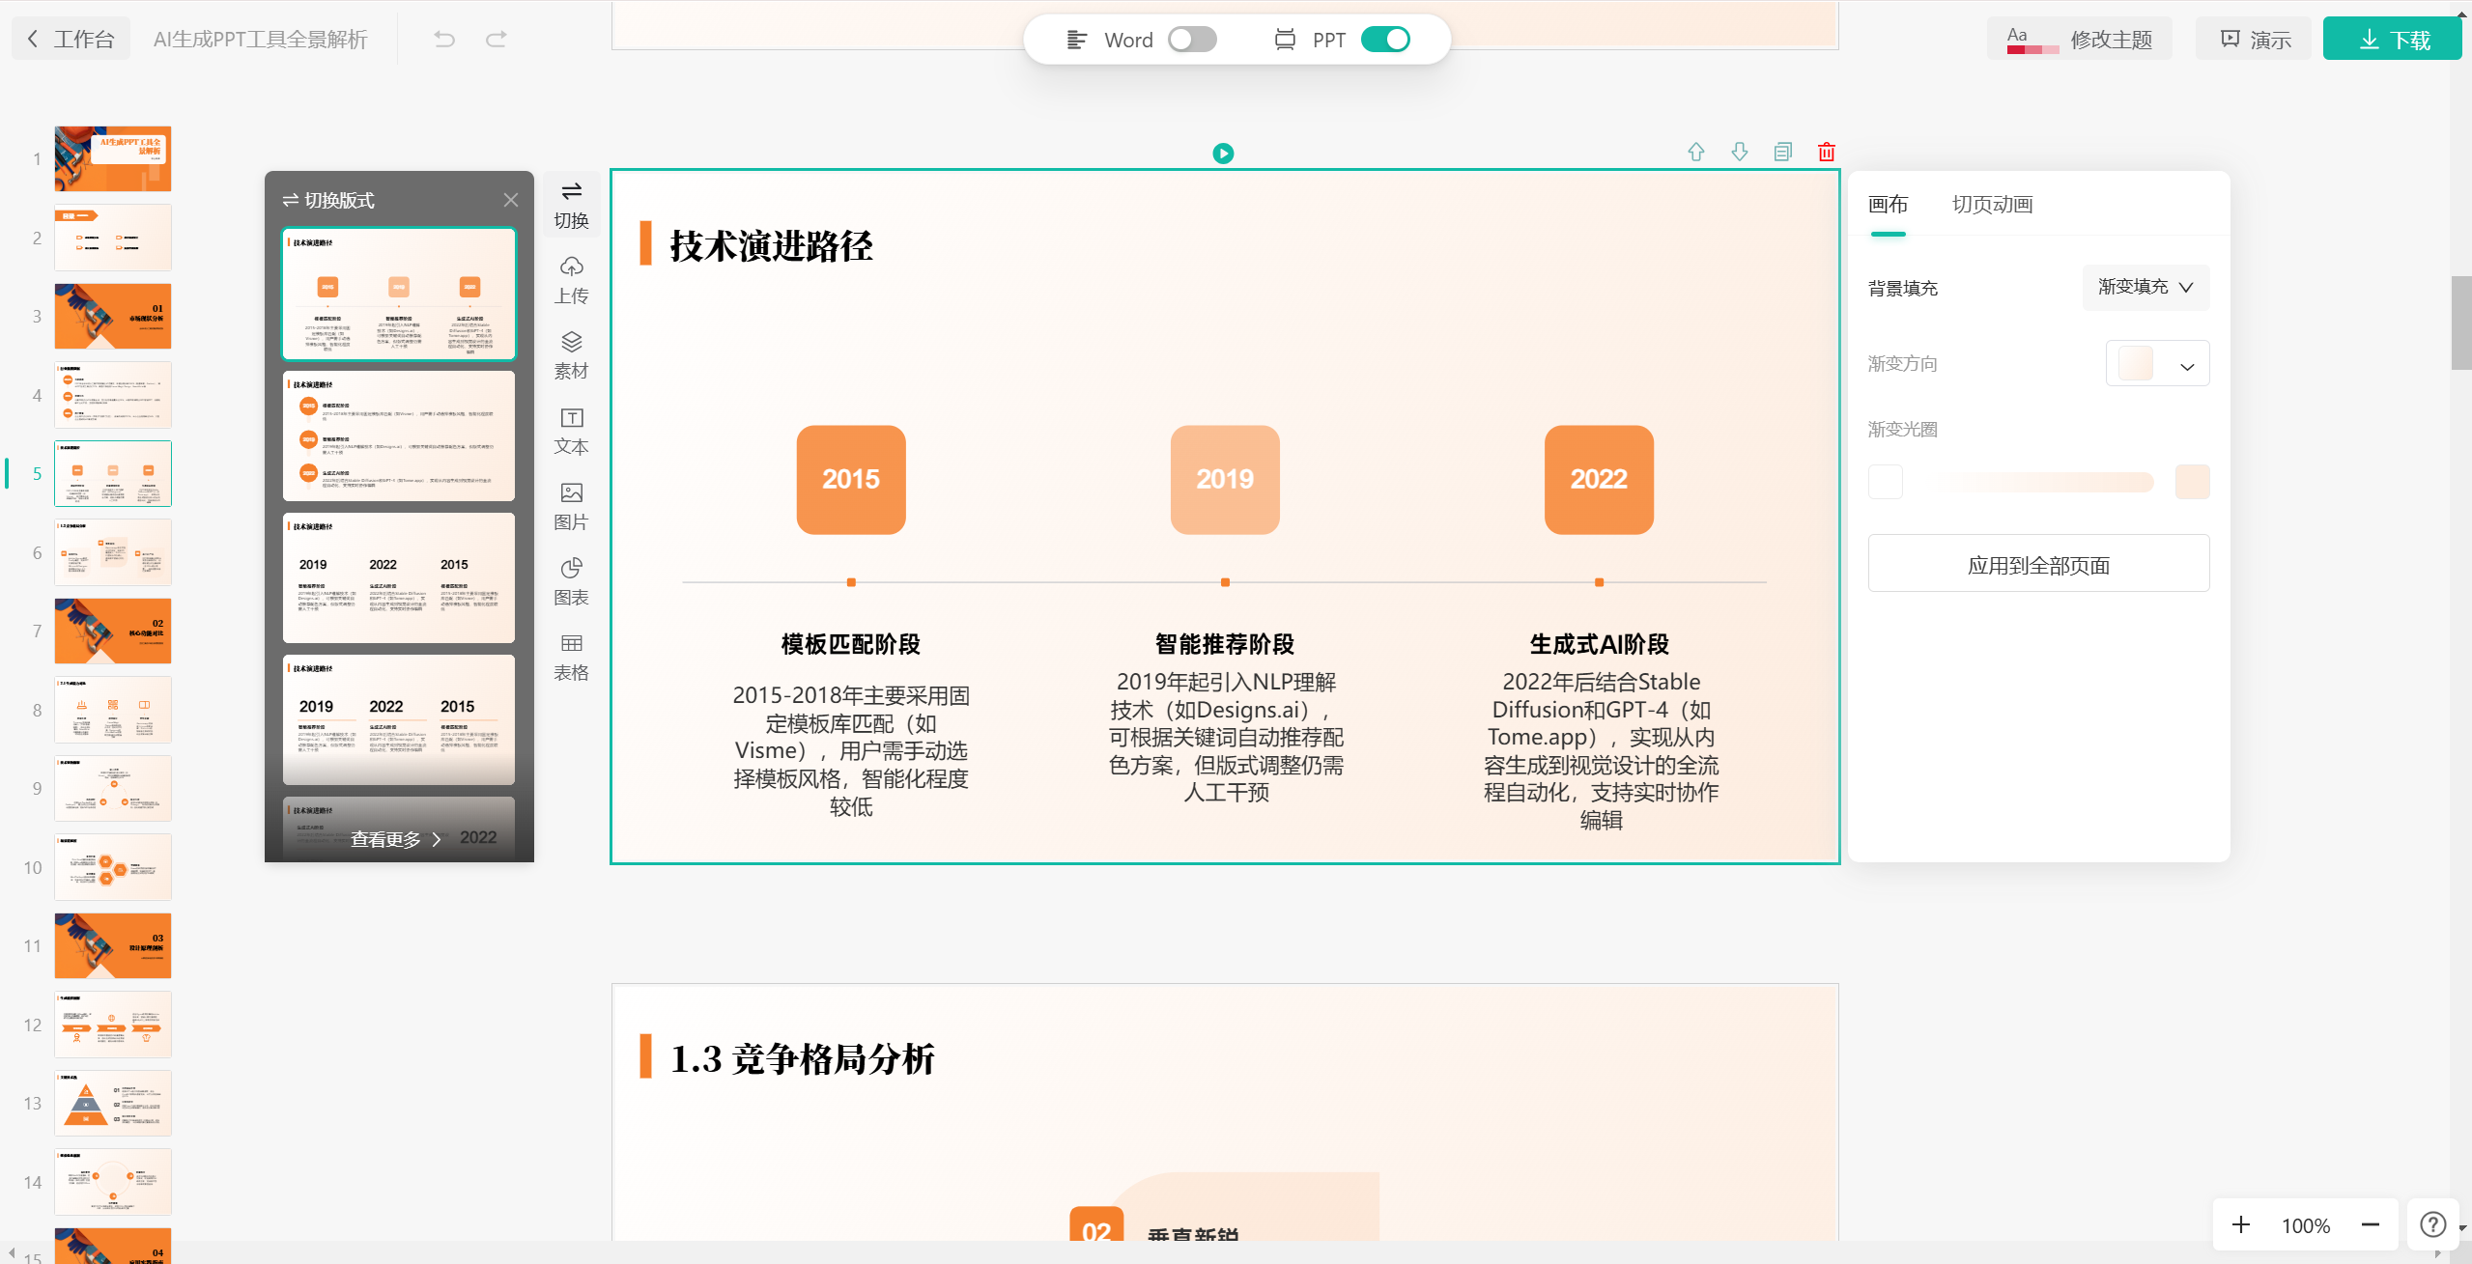
Task: Open slide 11 thumbnail
Action: (113, 945)
